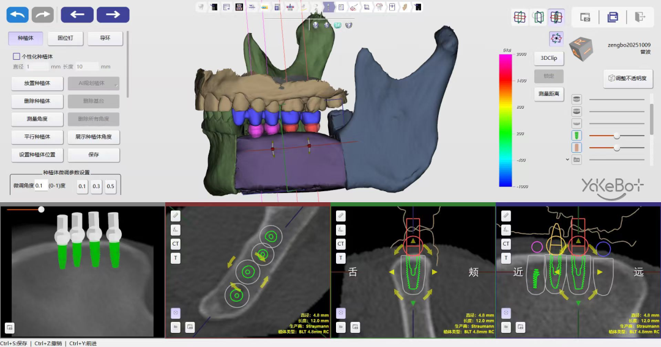Select the crop tool in the top toolbar

click(x=366, y=7)
